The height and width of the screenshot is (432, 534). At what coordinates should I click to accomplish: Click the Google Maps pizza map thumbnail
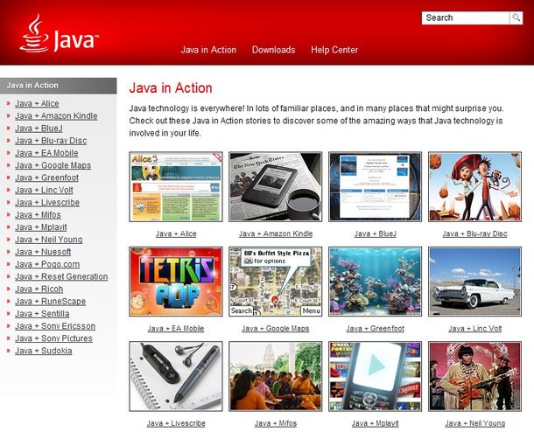(x=276, y=282)
